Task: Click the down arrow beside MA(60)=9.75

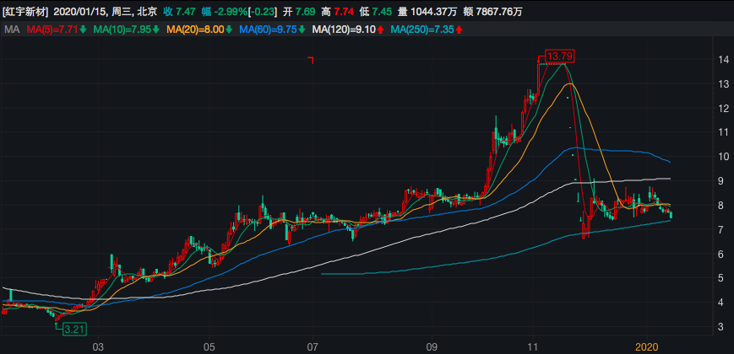Action: pos(302,30)
